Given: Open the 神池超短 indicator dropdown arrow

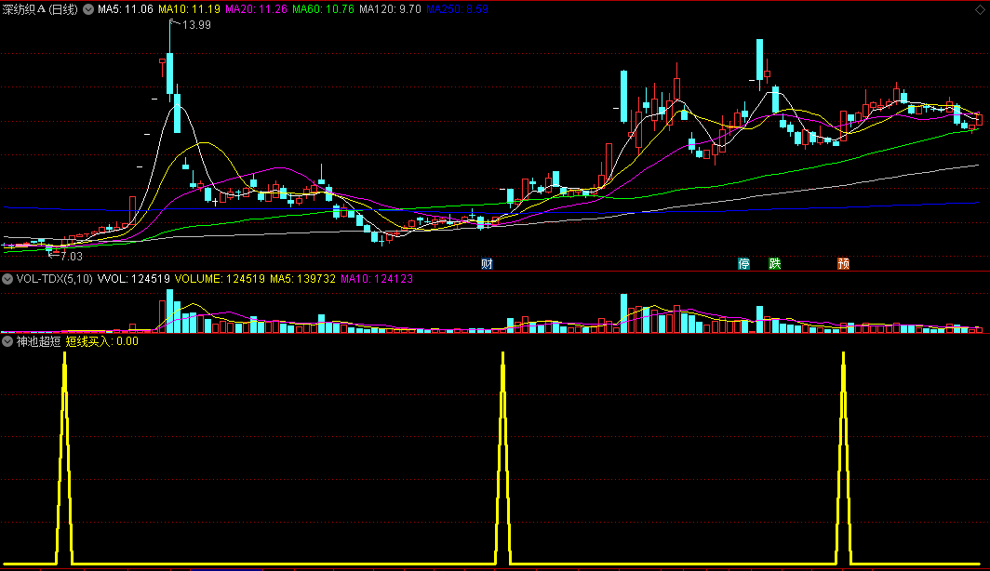Looking at the screenshot, I should 7,341.
